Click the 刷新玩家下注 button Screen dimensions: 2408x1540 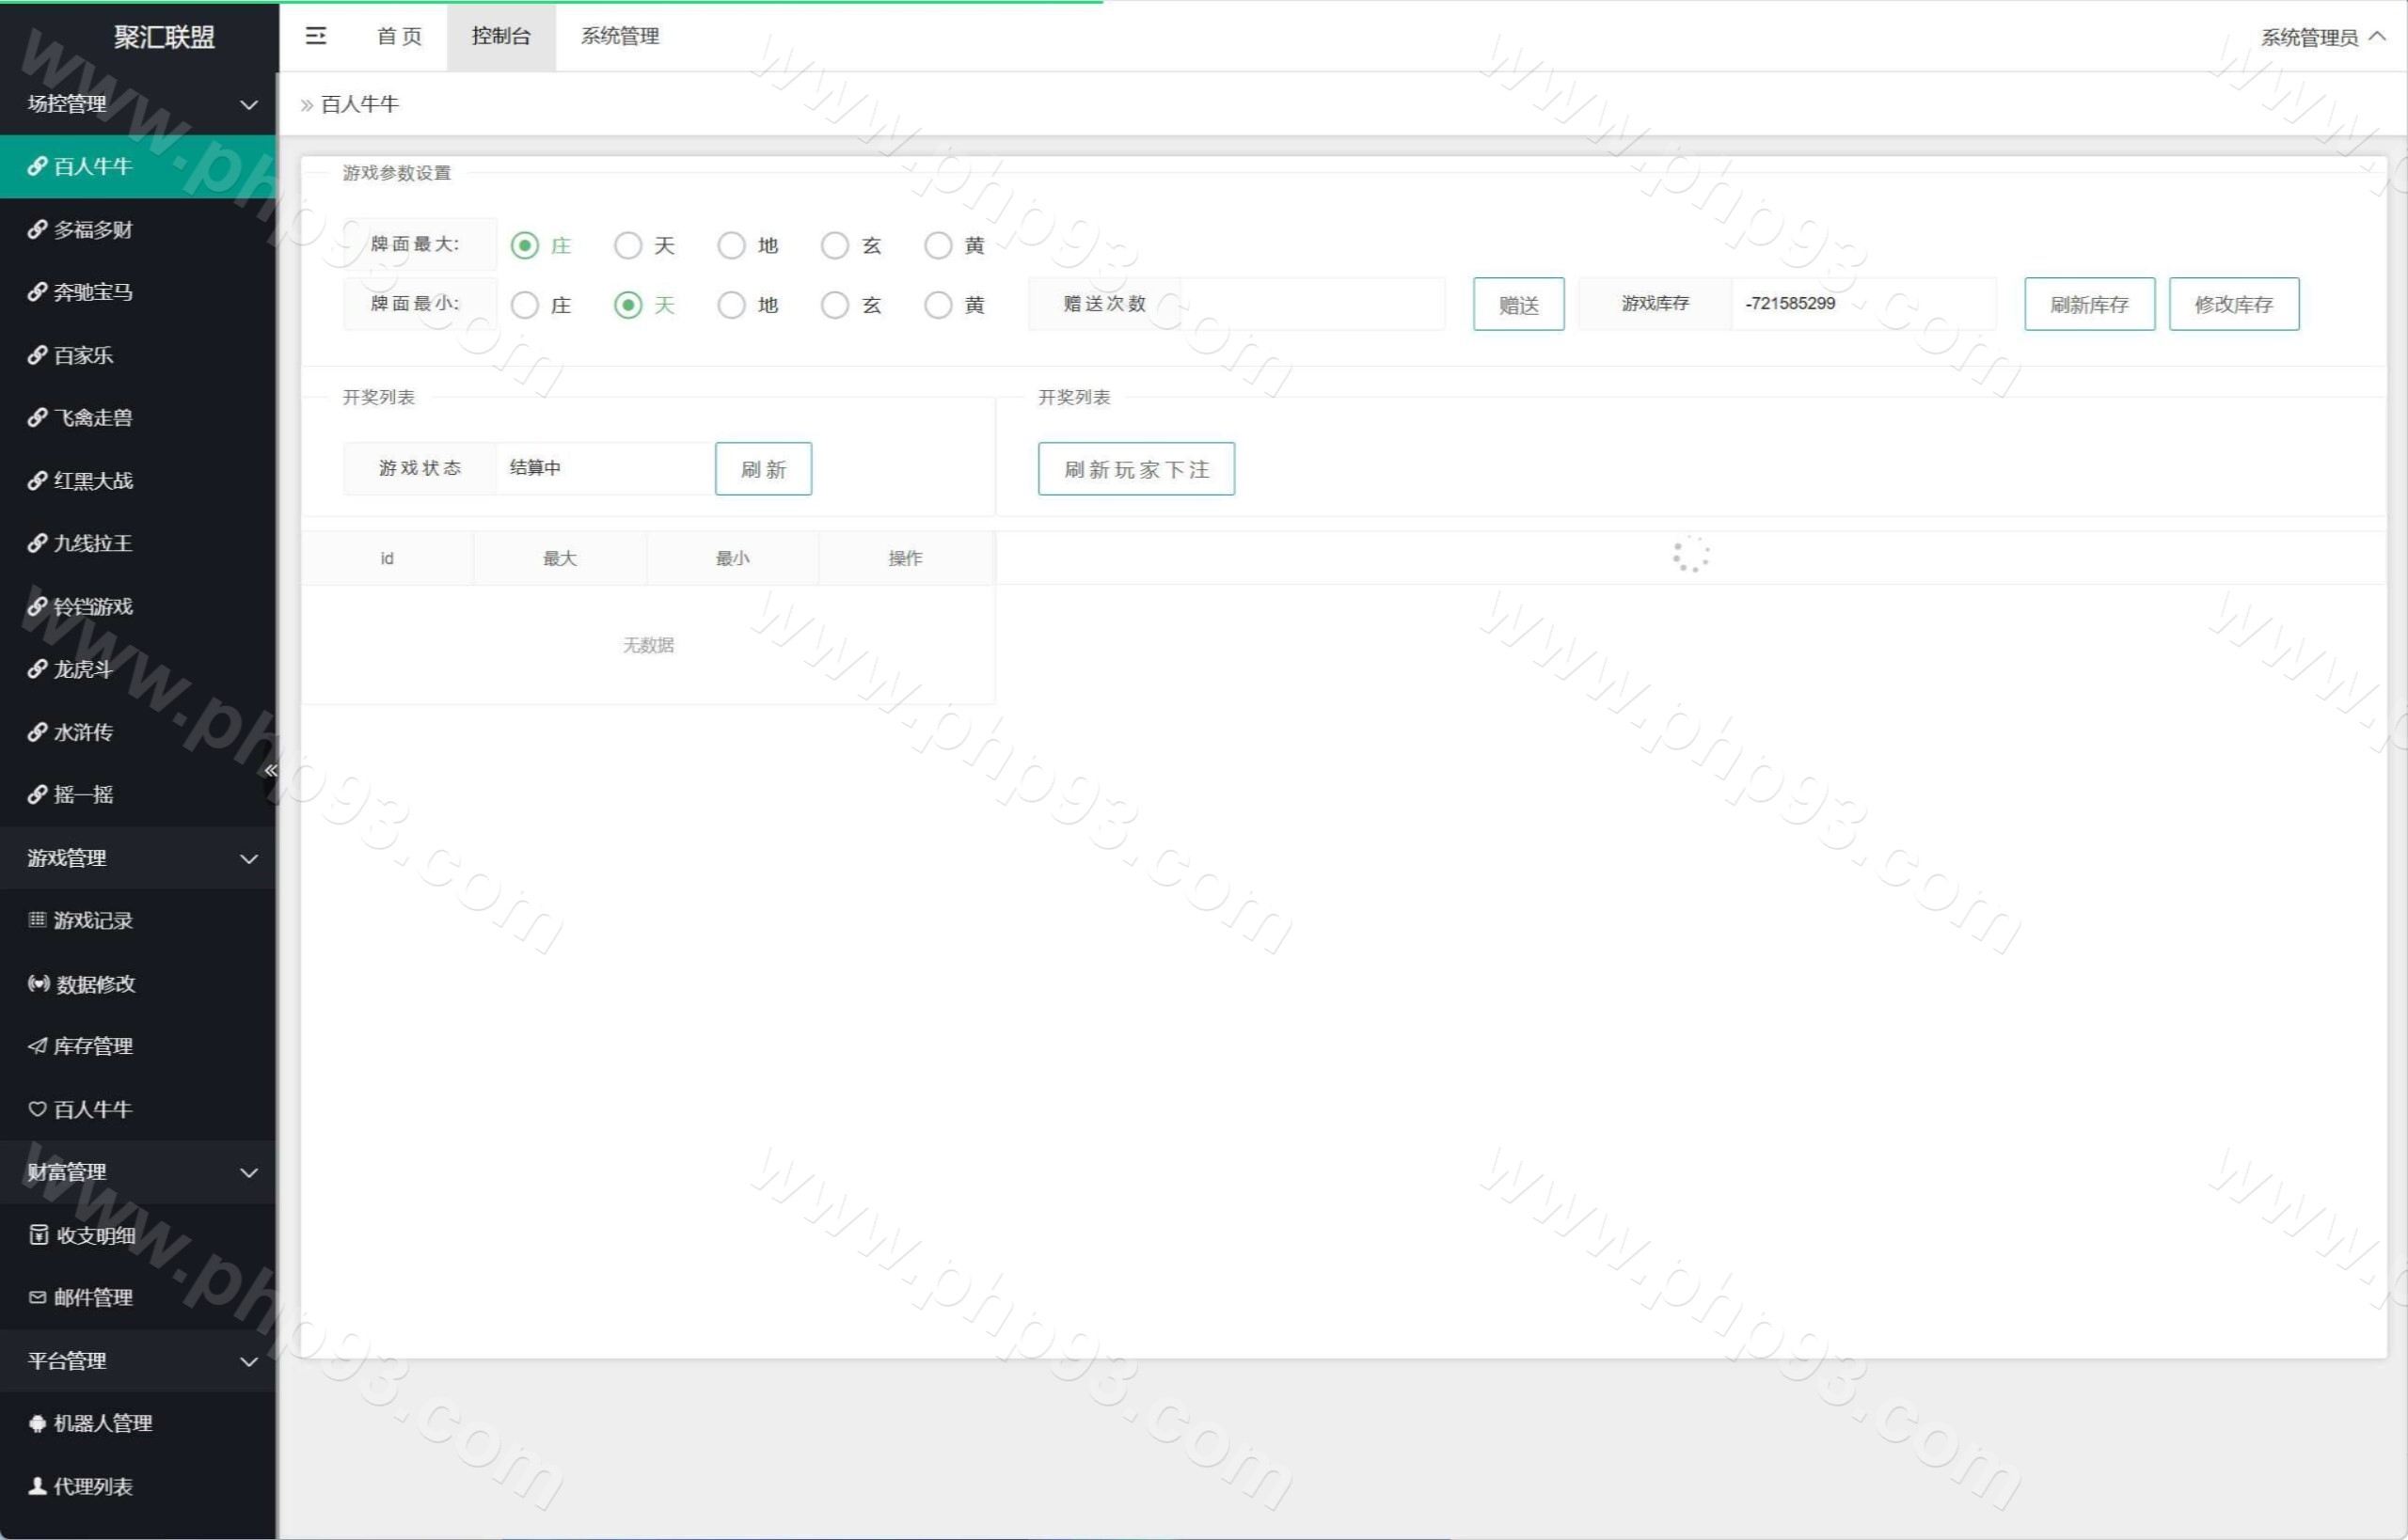1135,469
